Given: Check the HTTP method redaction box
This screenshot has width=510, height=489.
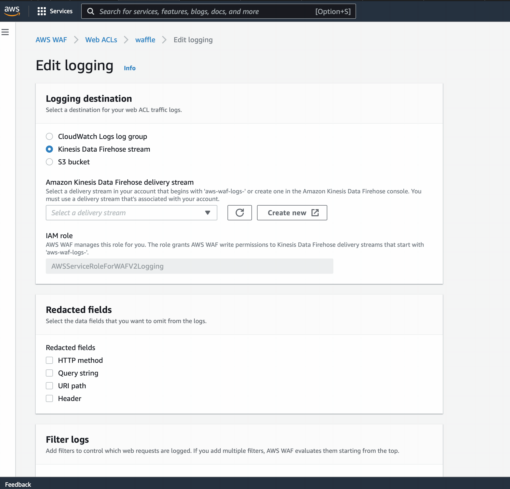Looking at the screenshot, I should pos(49,360).
